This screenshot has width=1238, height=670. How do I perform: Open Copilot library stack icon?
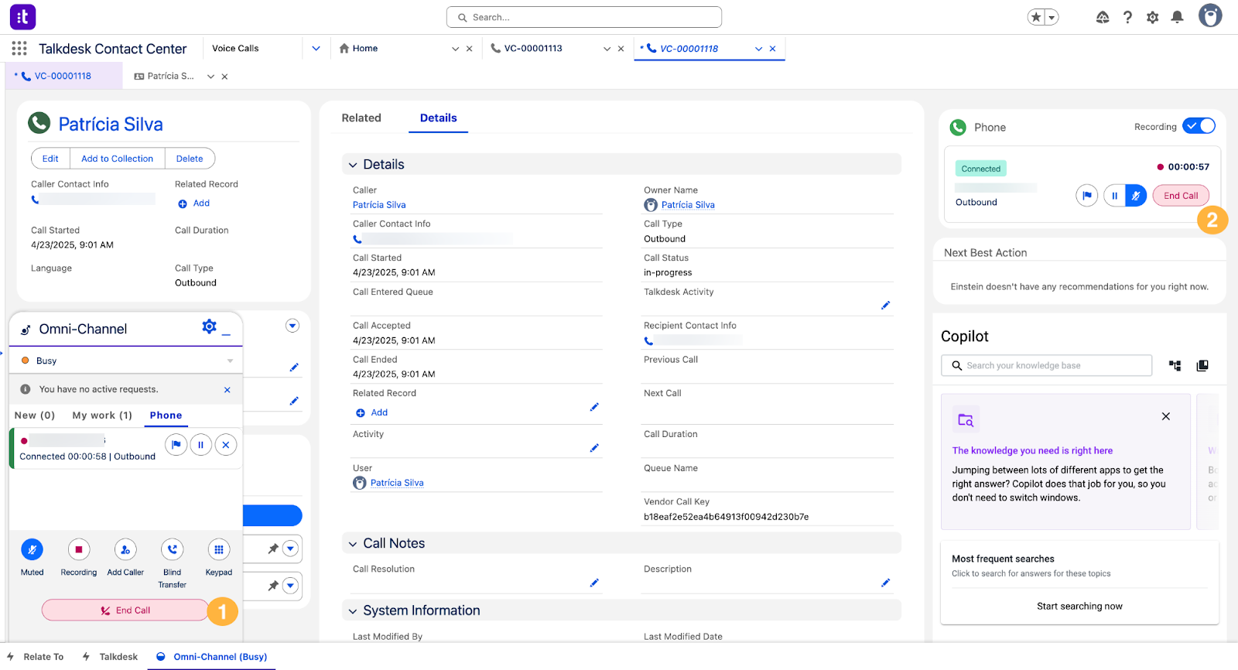click(x=1202, y=366)
